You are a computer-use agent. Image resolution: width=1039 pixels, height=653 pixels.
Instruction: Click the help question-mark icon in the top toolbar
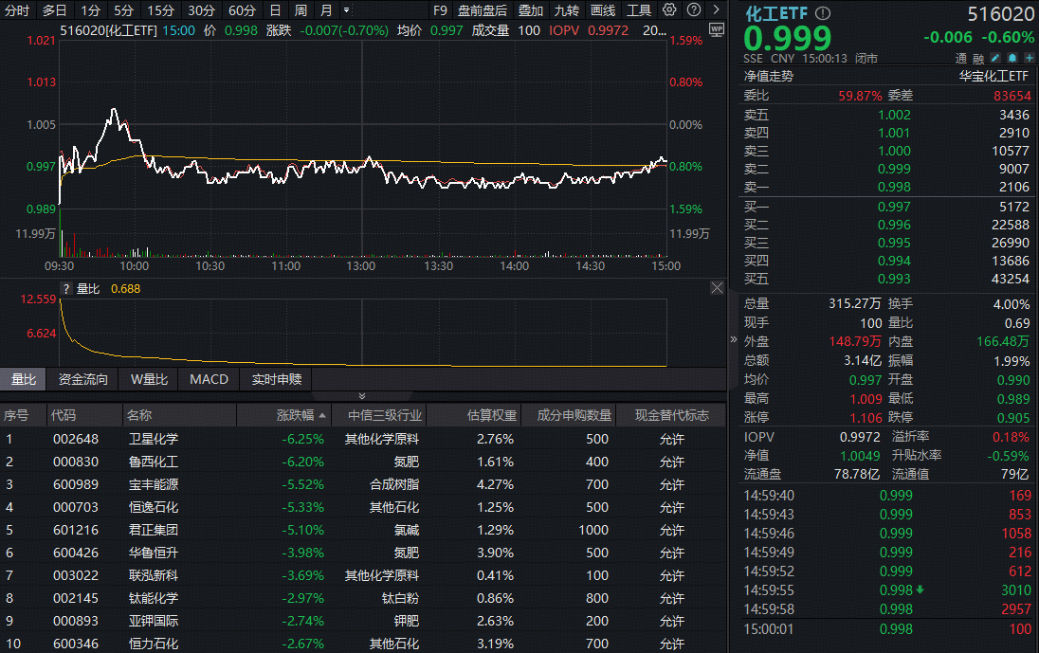coord(693,9)
